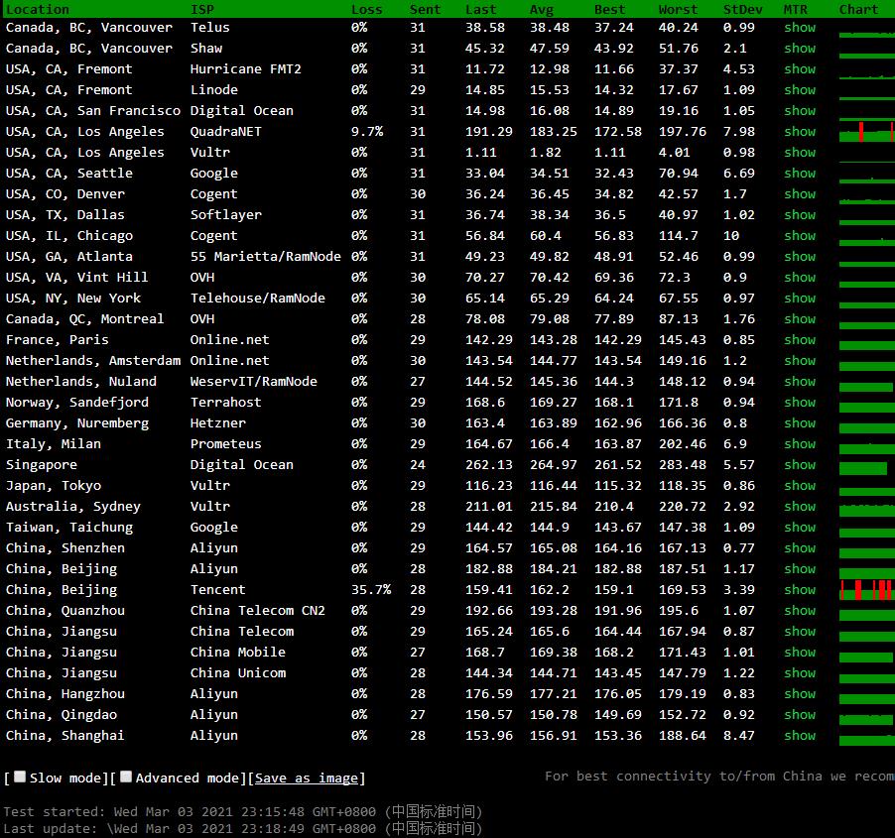Show MTR for Montreal OVH row
The width and height of the screenshot is (895, 838).
(x=800, y=319)
